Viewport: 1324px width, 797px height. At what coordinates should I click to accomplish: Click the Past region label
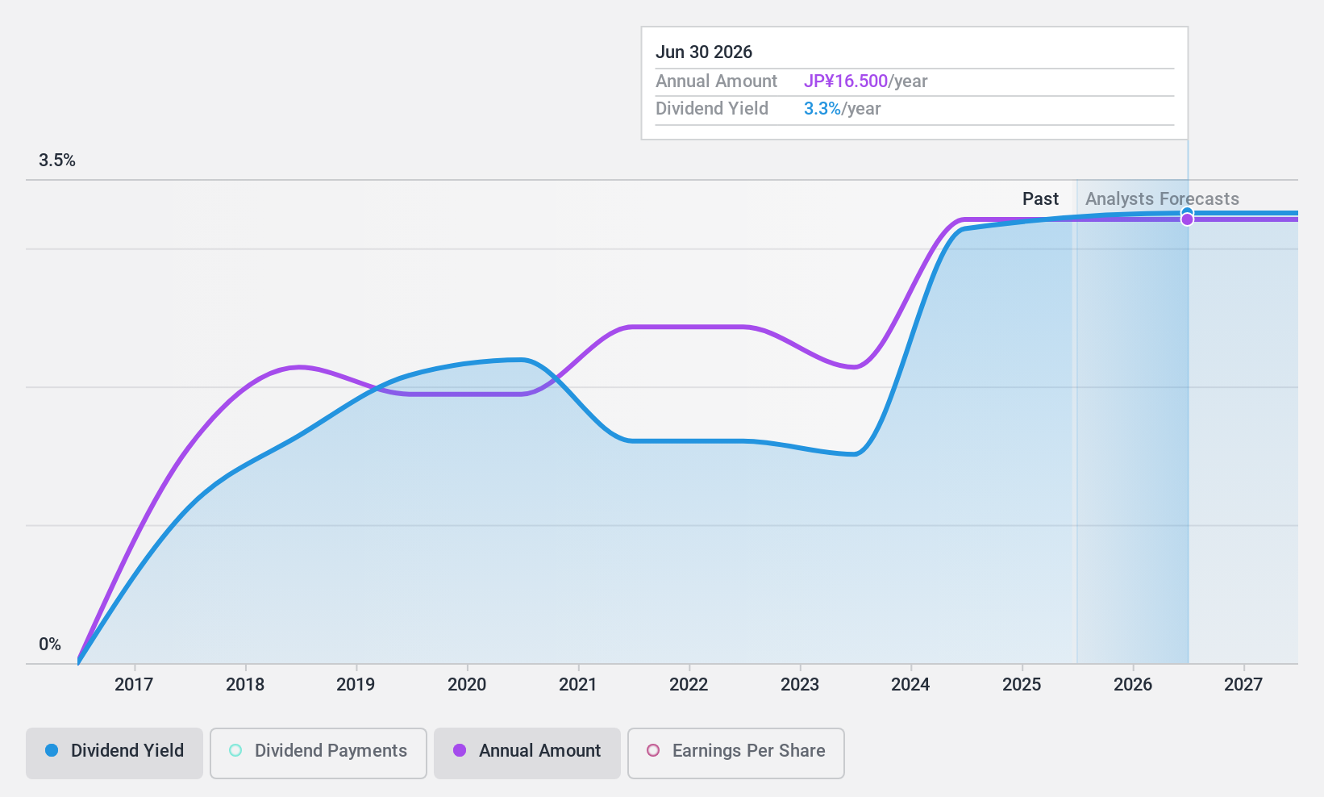1040,198
